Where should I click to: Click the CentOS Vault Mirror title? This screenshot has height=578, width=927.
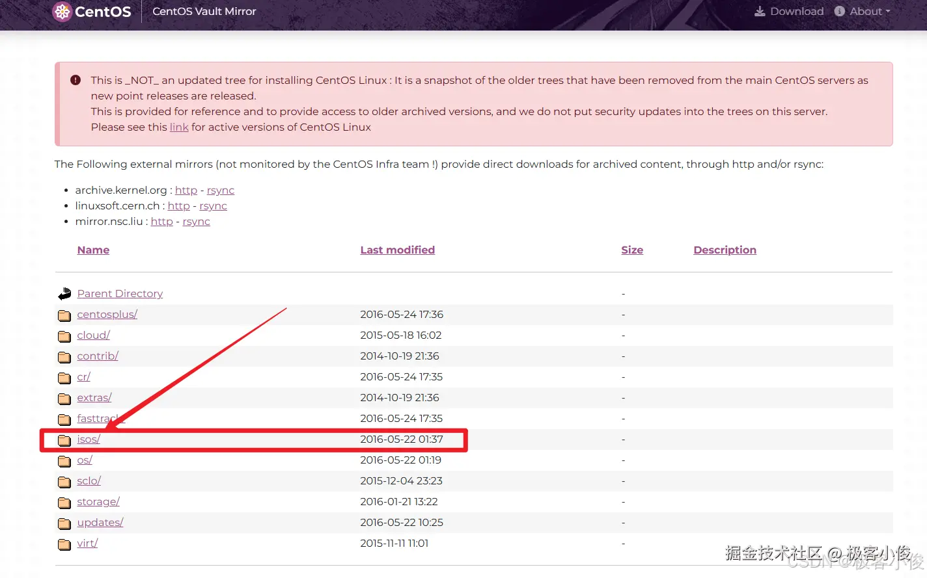tap(204, 11)
